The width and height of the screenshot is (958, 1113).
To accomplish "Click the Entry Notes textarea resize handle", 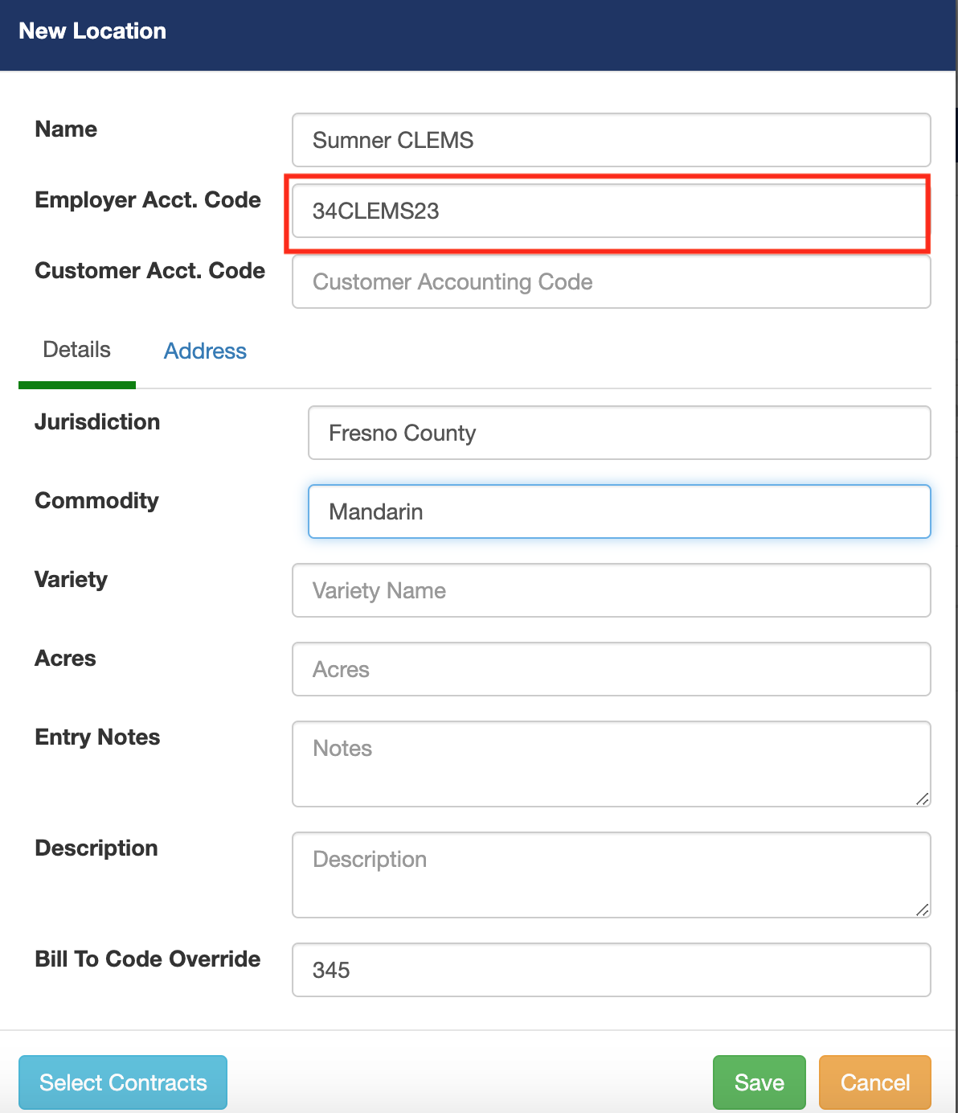I will (x=923, y=799).
